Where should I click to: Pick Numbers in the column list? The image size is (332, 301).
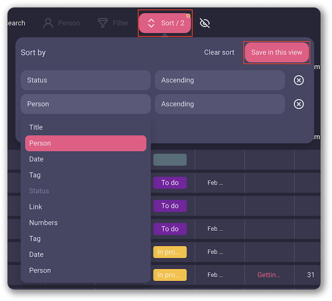[43, 223]
